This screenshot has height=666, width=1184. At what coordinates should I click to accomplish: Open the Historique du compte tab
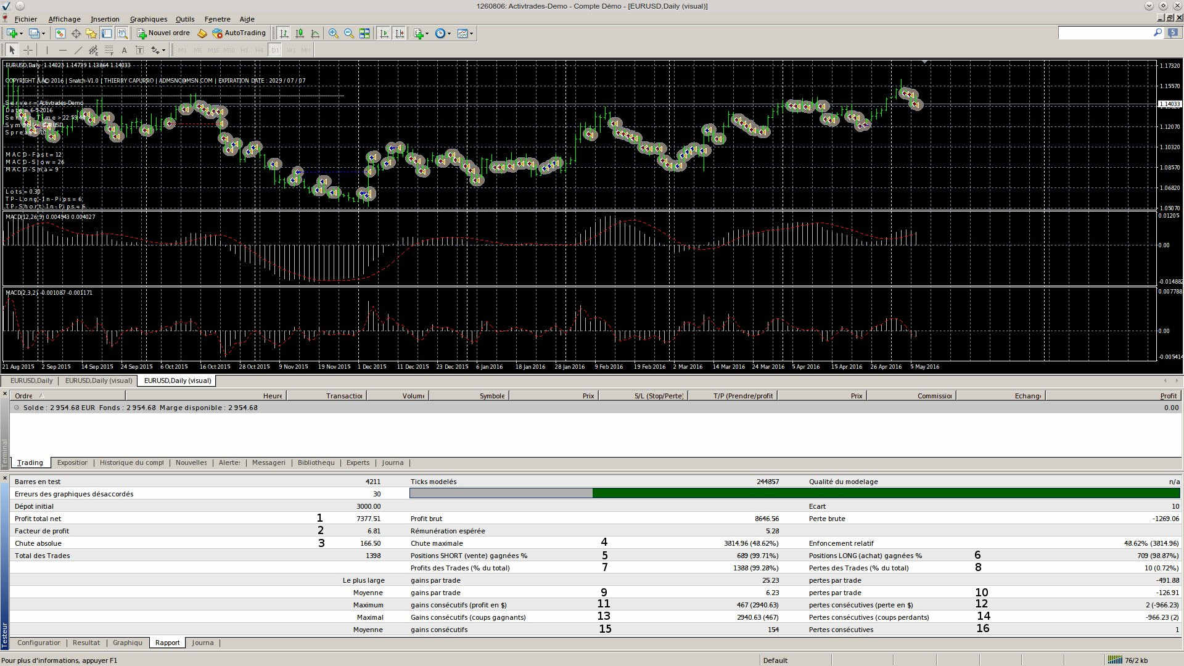pos(131,462)
